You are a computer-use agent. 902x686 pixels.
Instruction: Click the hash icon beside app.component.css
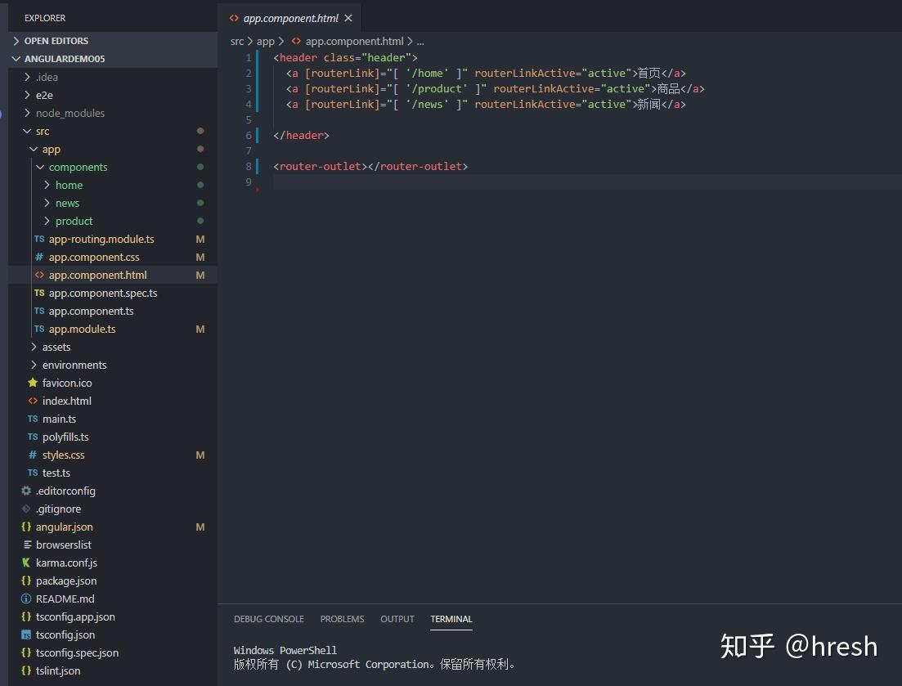tap(39, 257)
